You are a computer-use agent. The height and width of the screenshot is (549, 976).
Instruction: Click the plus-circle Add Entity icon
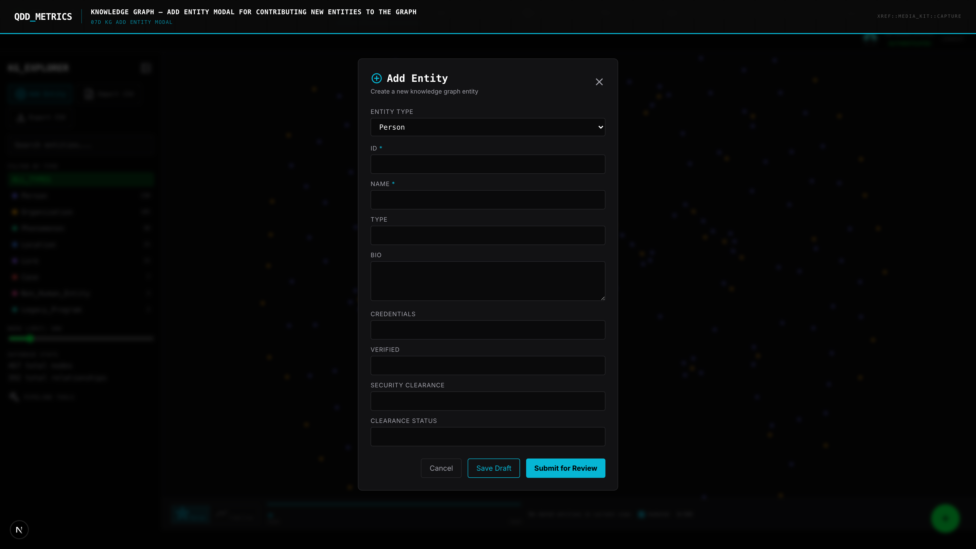pyautogui.click(x=376, y=79)
